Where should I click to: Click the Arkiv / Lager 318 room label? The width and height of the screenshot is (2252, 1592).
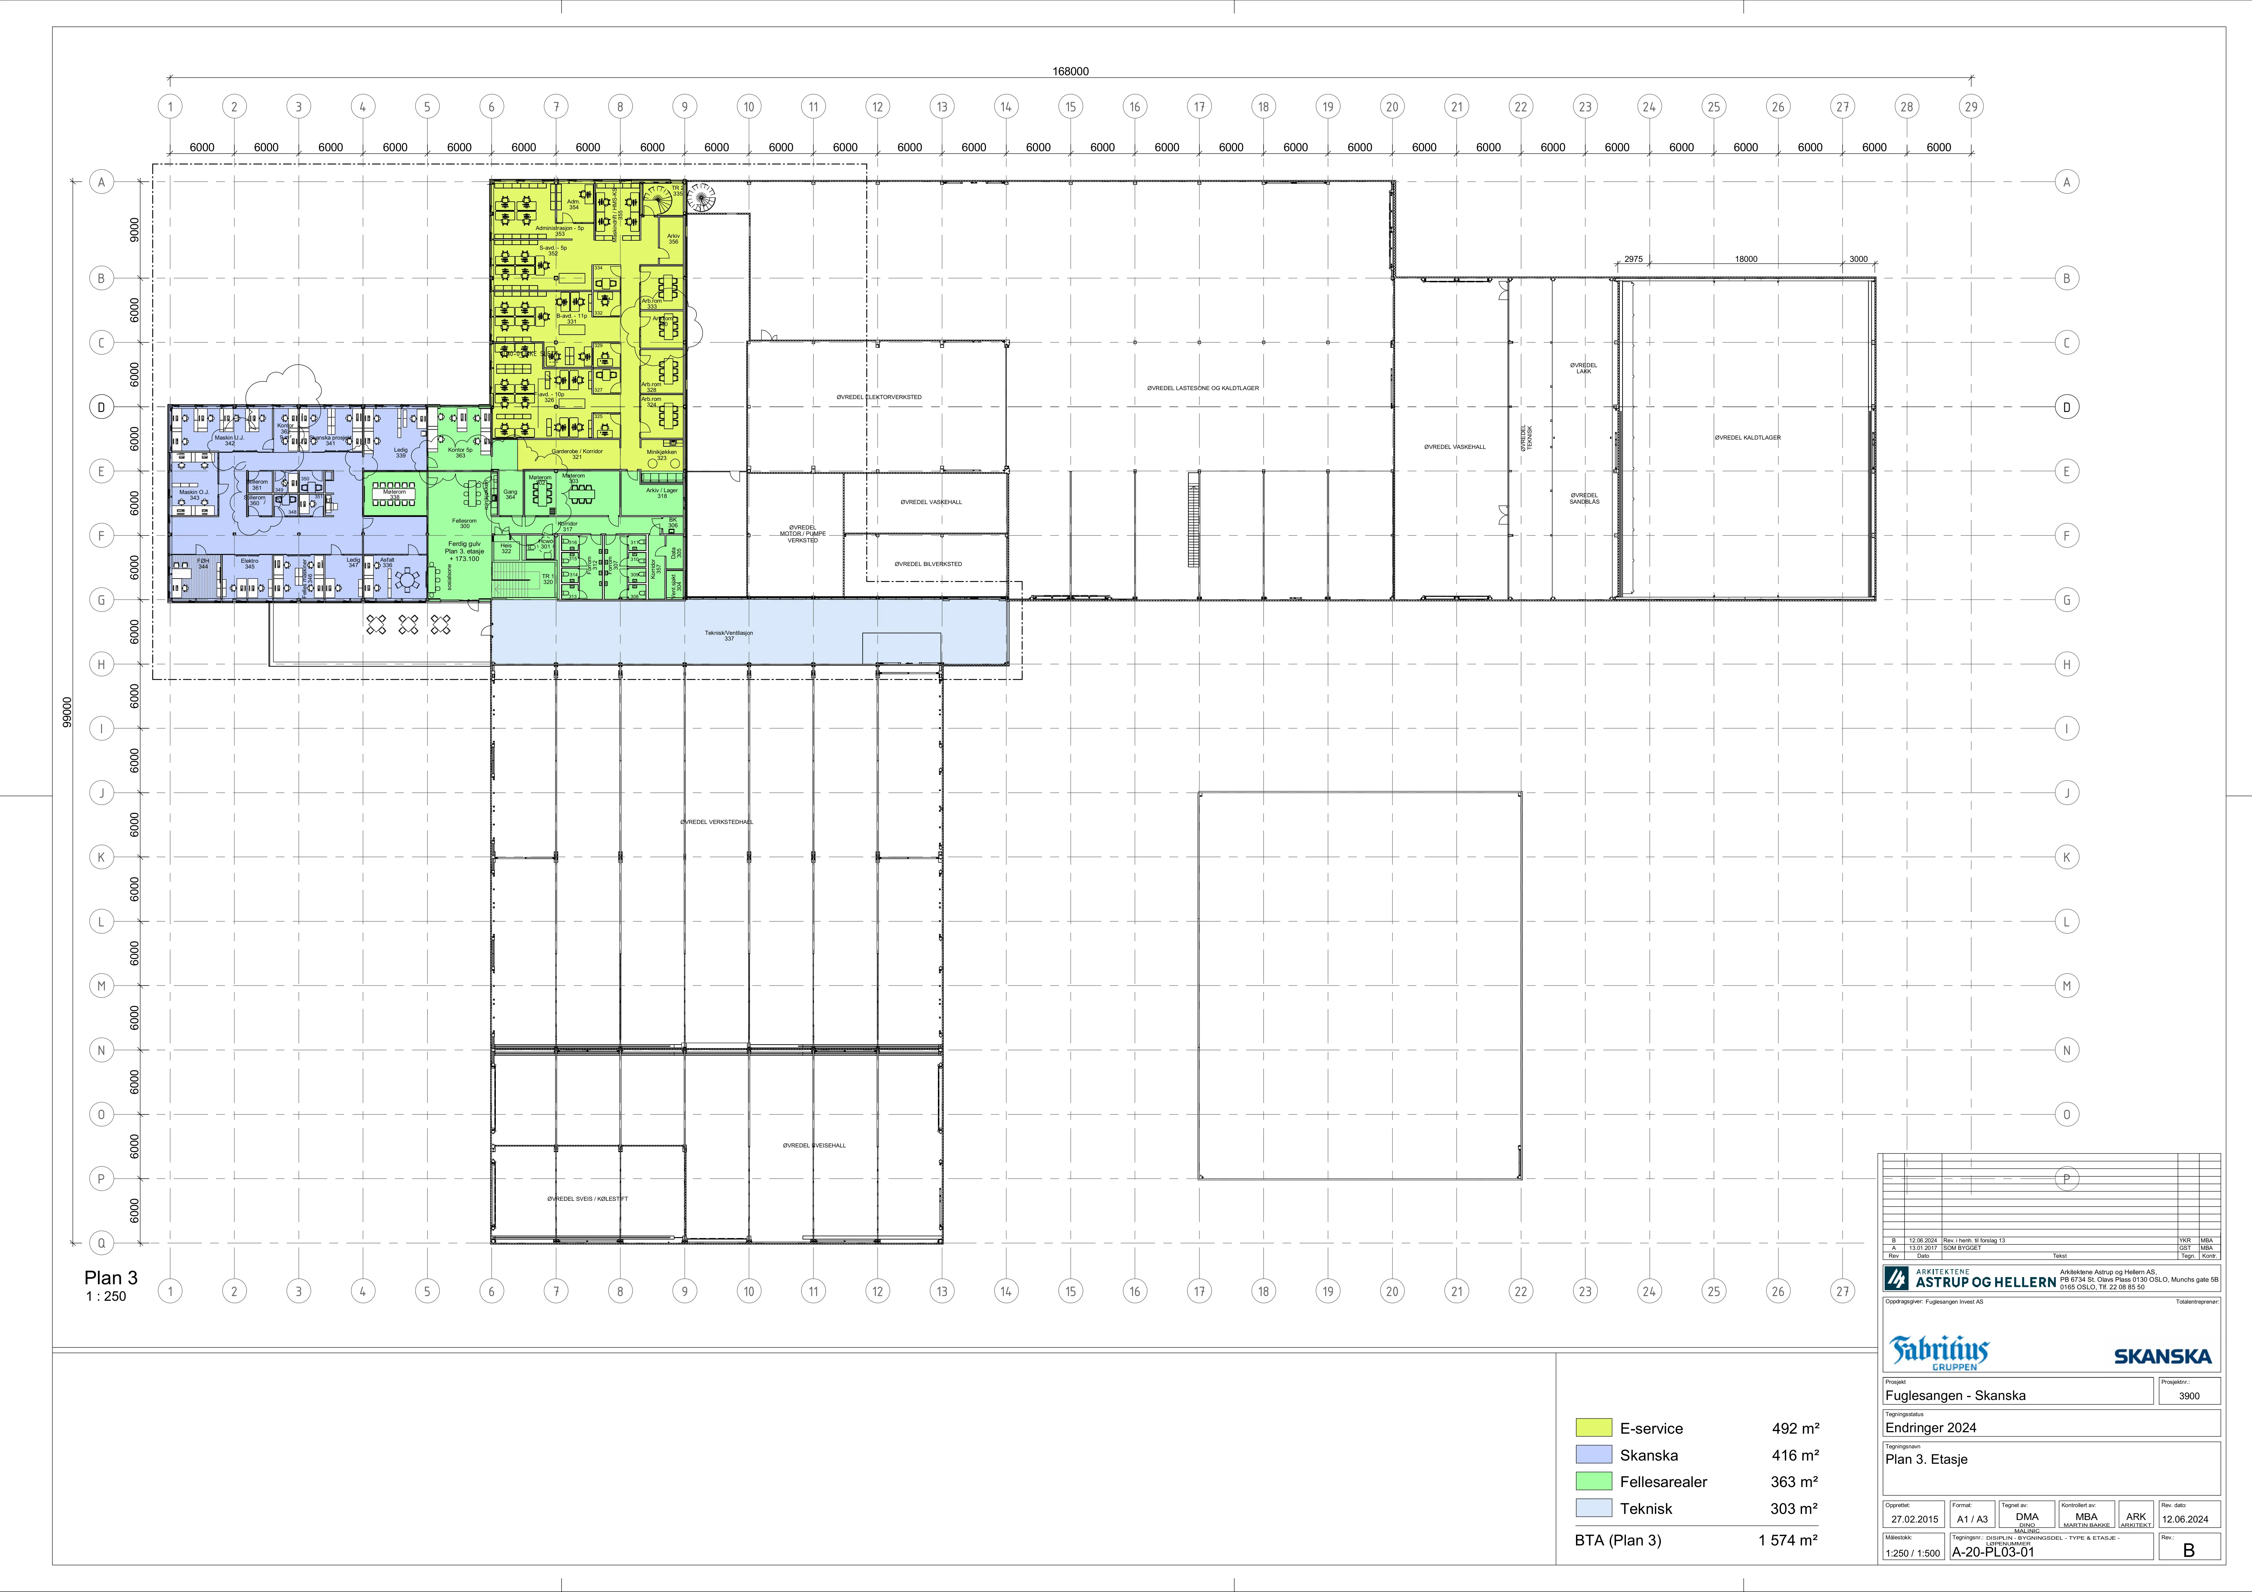[x=662, y=493]
